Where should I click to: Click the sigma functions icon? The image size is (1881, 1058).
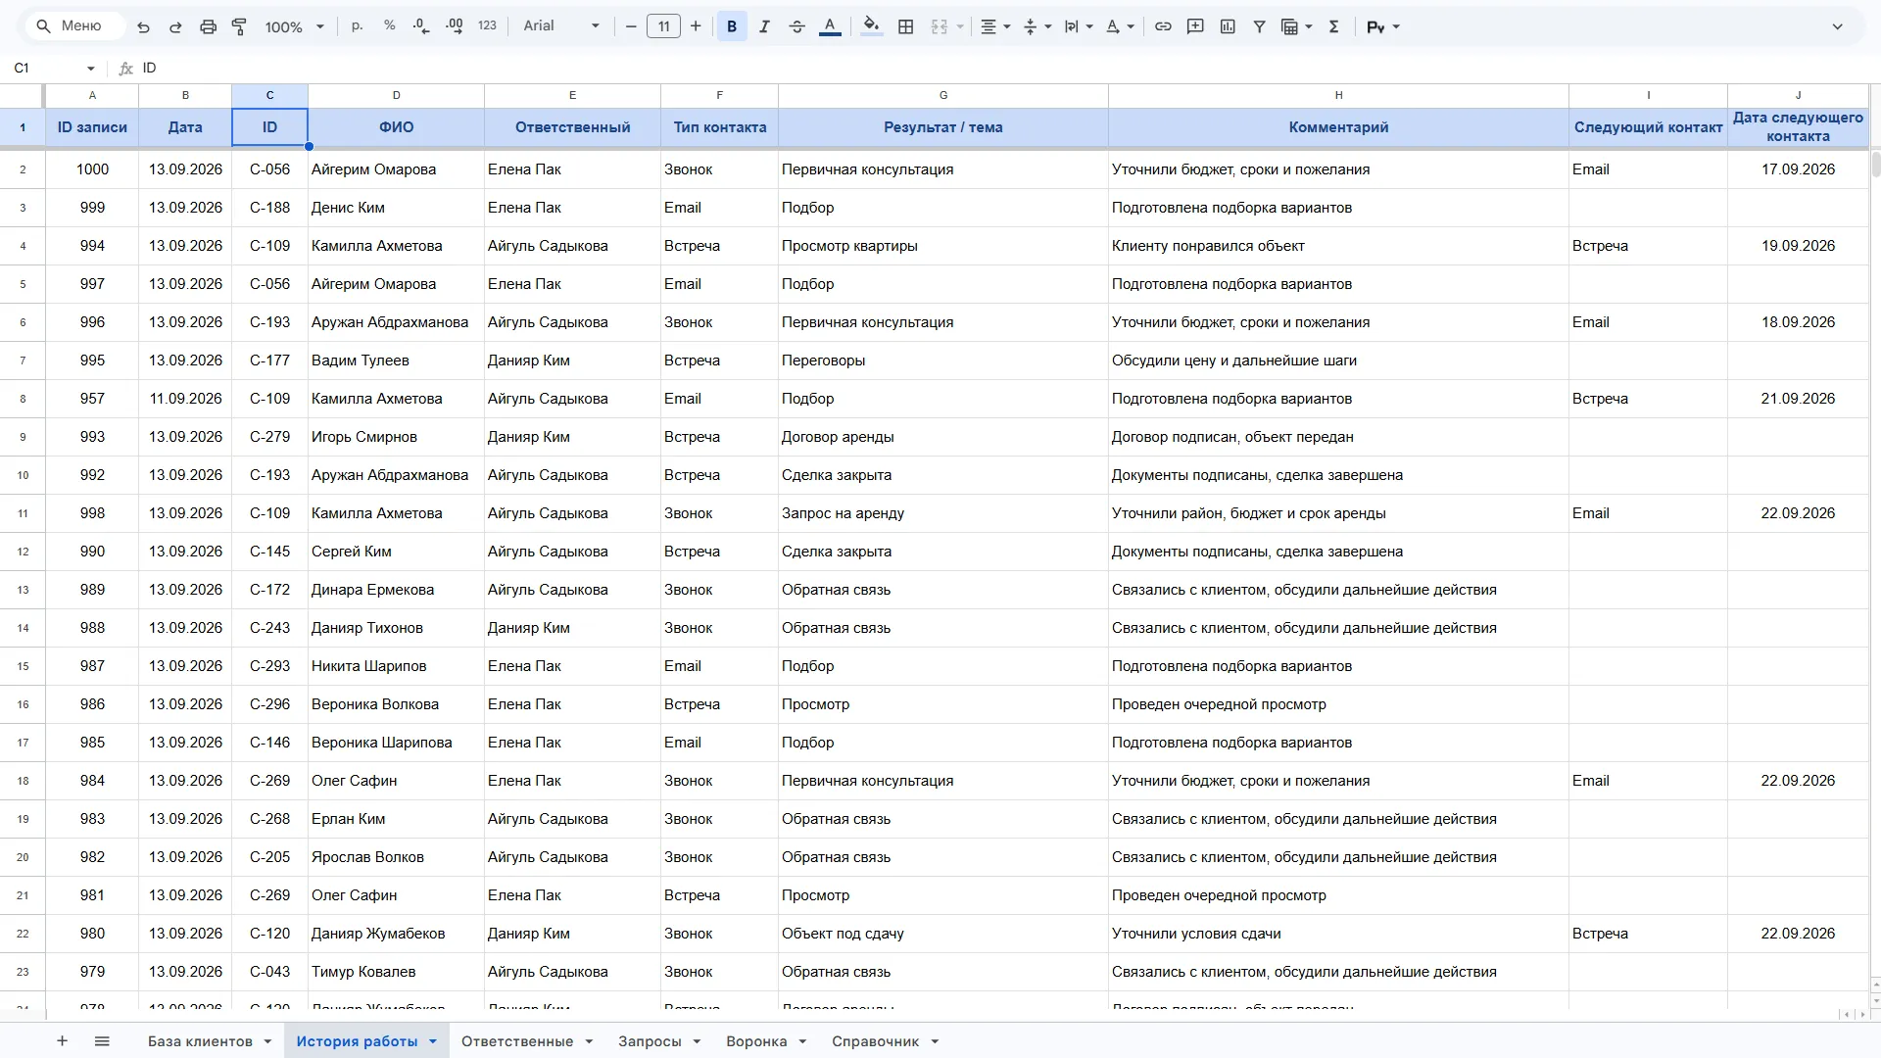tap(1333, 26)
